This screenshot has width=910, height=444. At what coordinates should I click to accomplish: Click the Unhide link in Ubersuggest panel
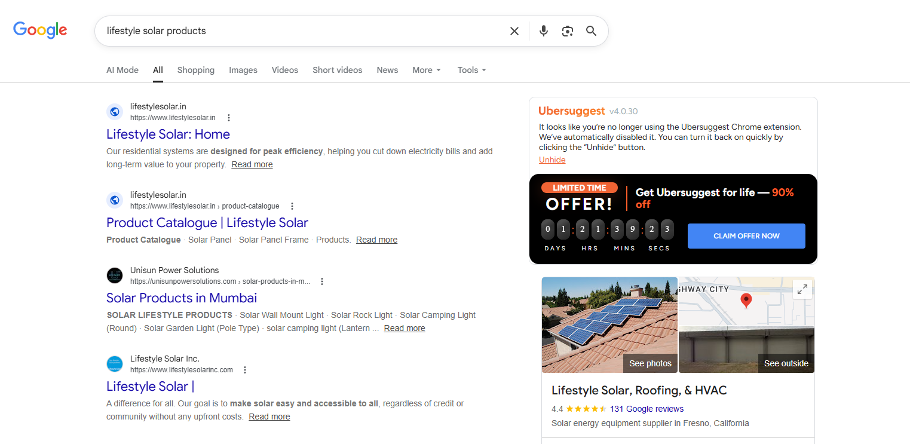[x=552, y=160]
